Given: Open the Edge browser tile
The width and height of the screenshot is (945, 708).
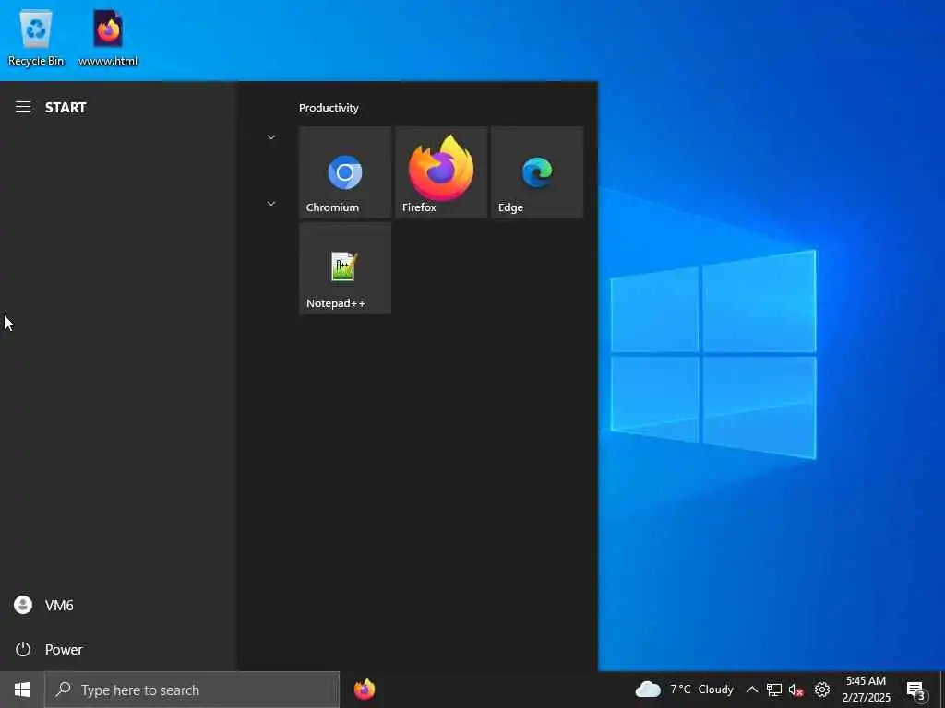Looking at the screenshot, I should (x=537, y=172).
